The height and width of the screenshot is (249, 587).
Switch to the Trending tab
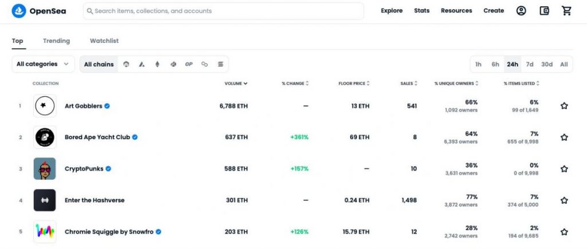click(x=56, y=41)
